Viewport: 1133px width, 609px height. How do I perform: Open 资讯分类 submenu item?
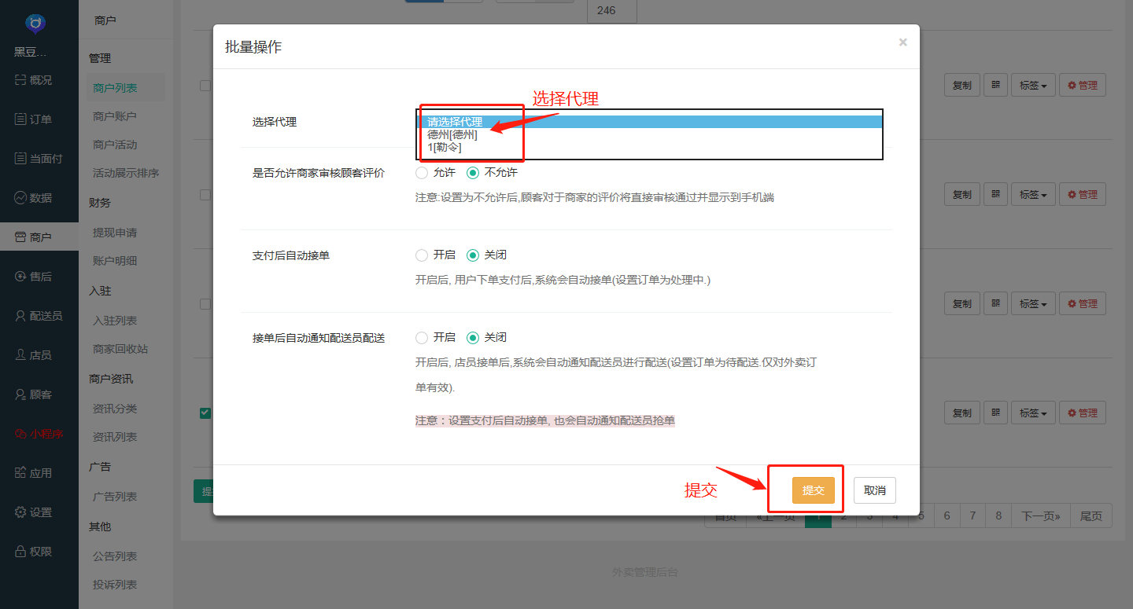coord(115,409)
